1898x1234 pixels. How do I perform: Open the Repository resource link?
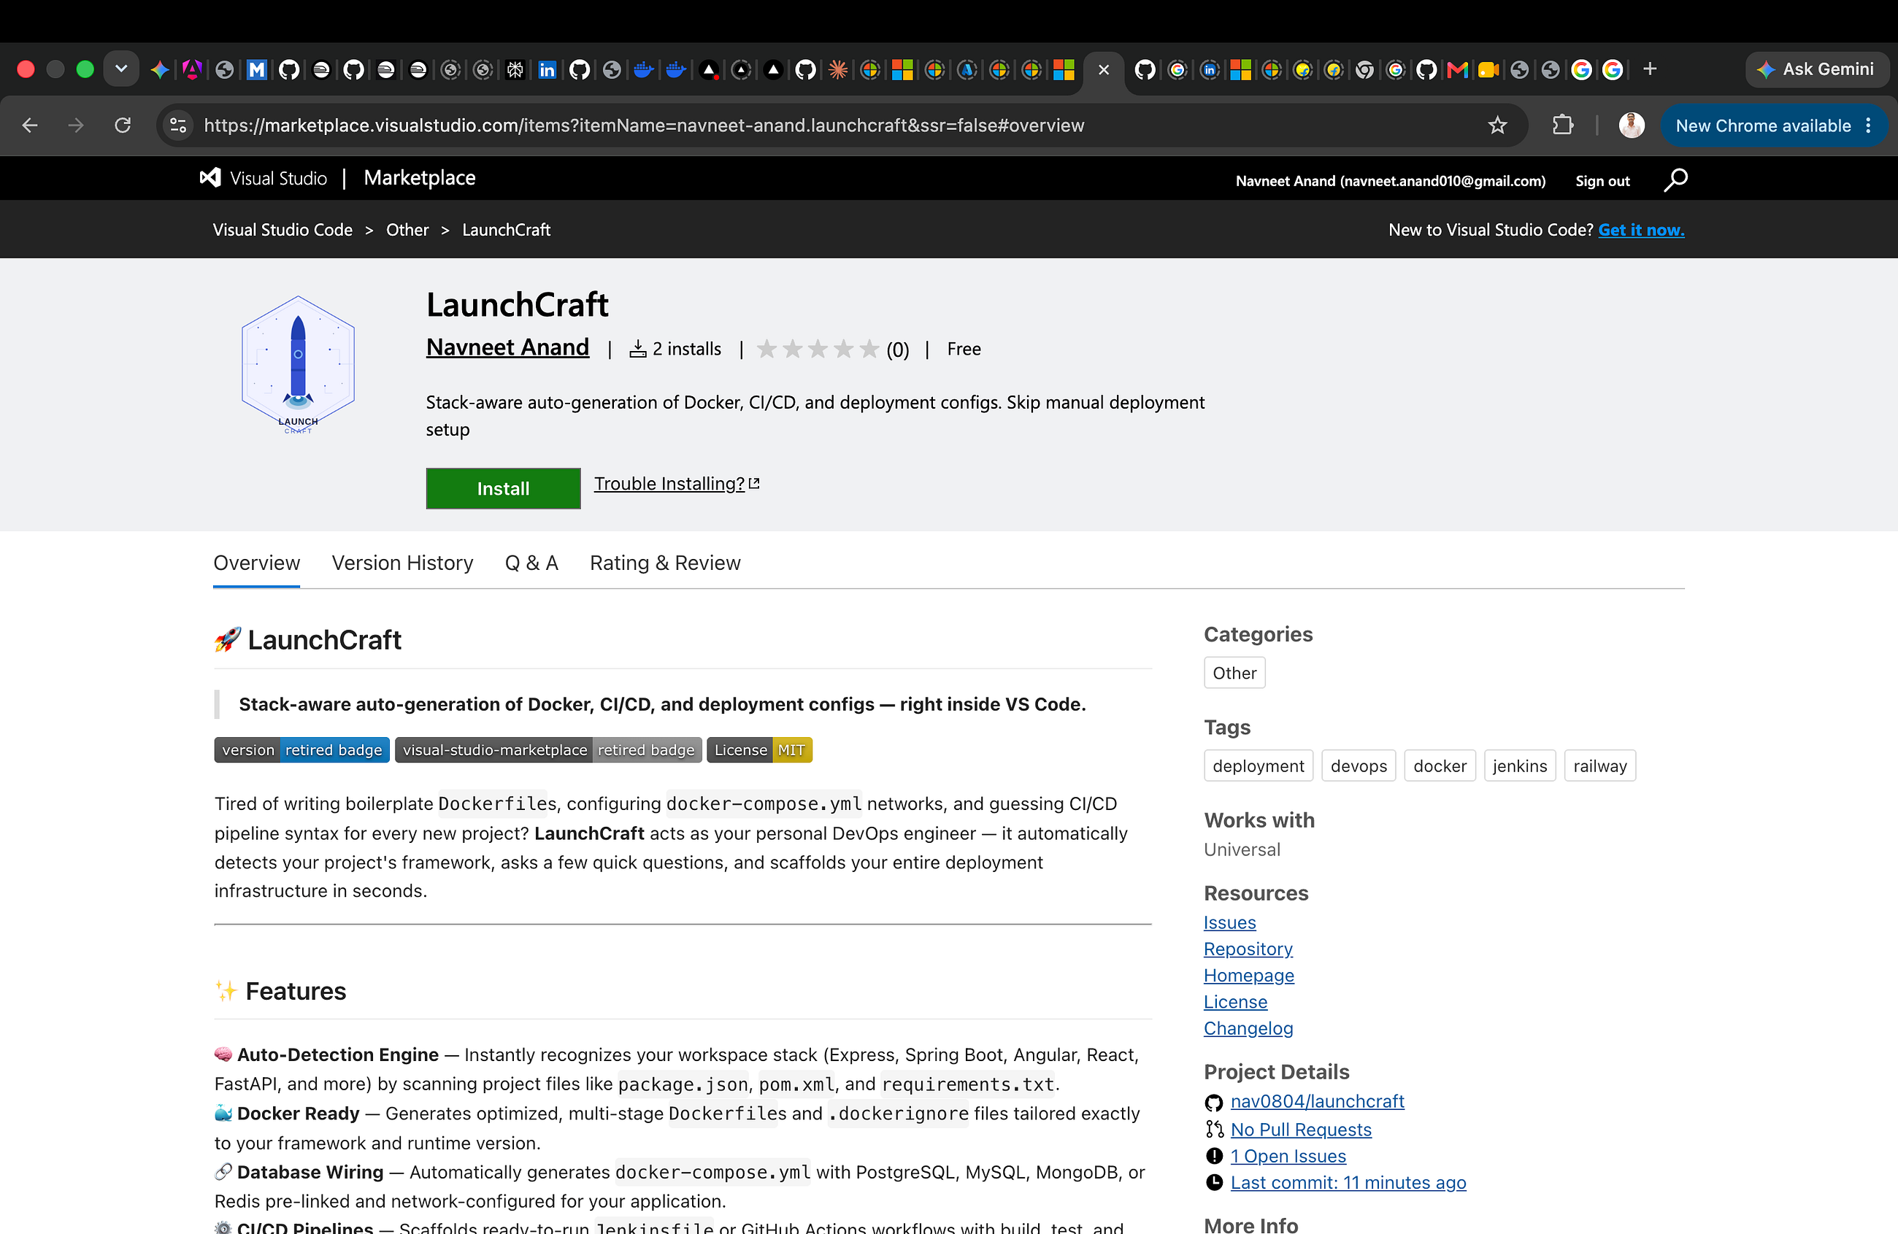(x=1248, y=949)
